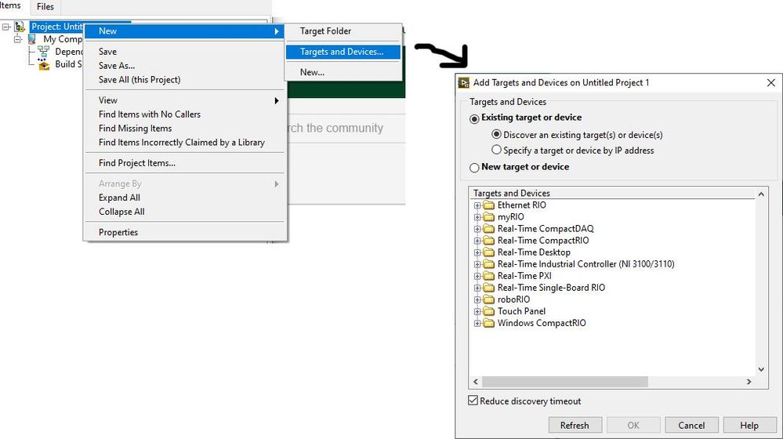Viewport: 783px width, 439px height.
Task: Click horizontal scrollbar thumb in targets list
Action: pyautogui.click(x=565, y=382)
